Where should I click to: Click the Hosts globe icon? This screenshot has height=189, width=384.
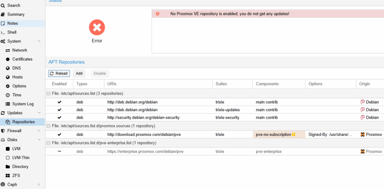[x=7, y=77]
